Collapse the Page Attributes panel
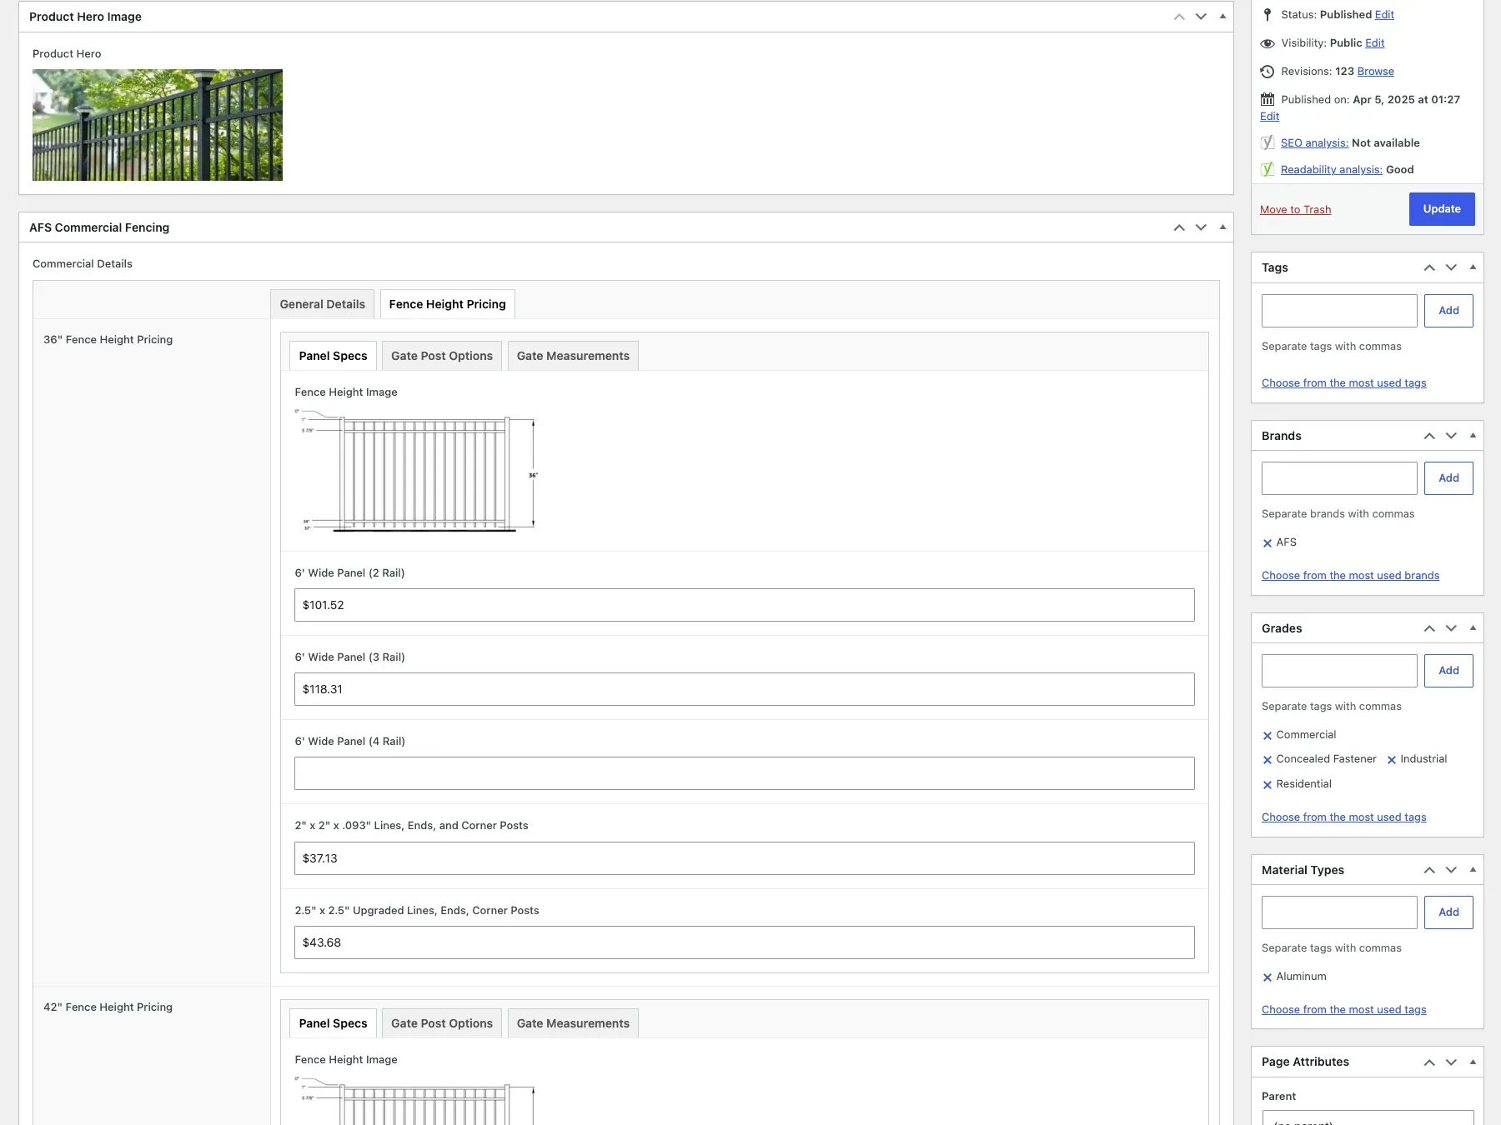This screenshot has width=1501, height=1125. pyautogui.click(x=1473, y=1062)
